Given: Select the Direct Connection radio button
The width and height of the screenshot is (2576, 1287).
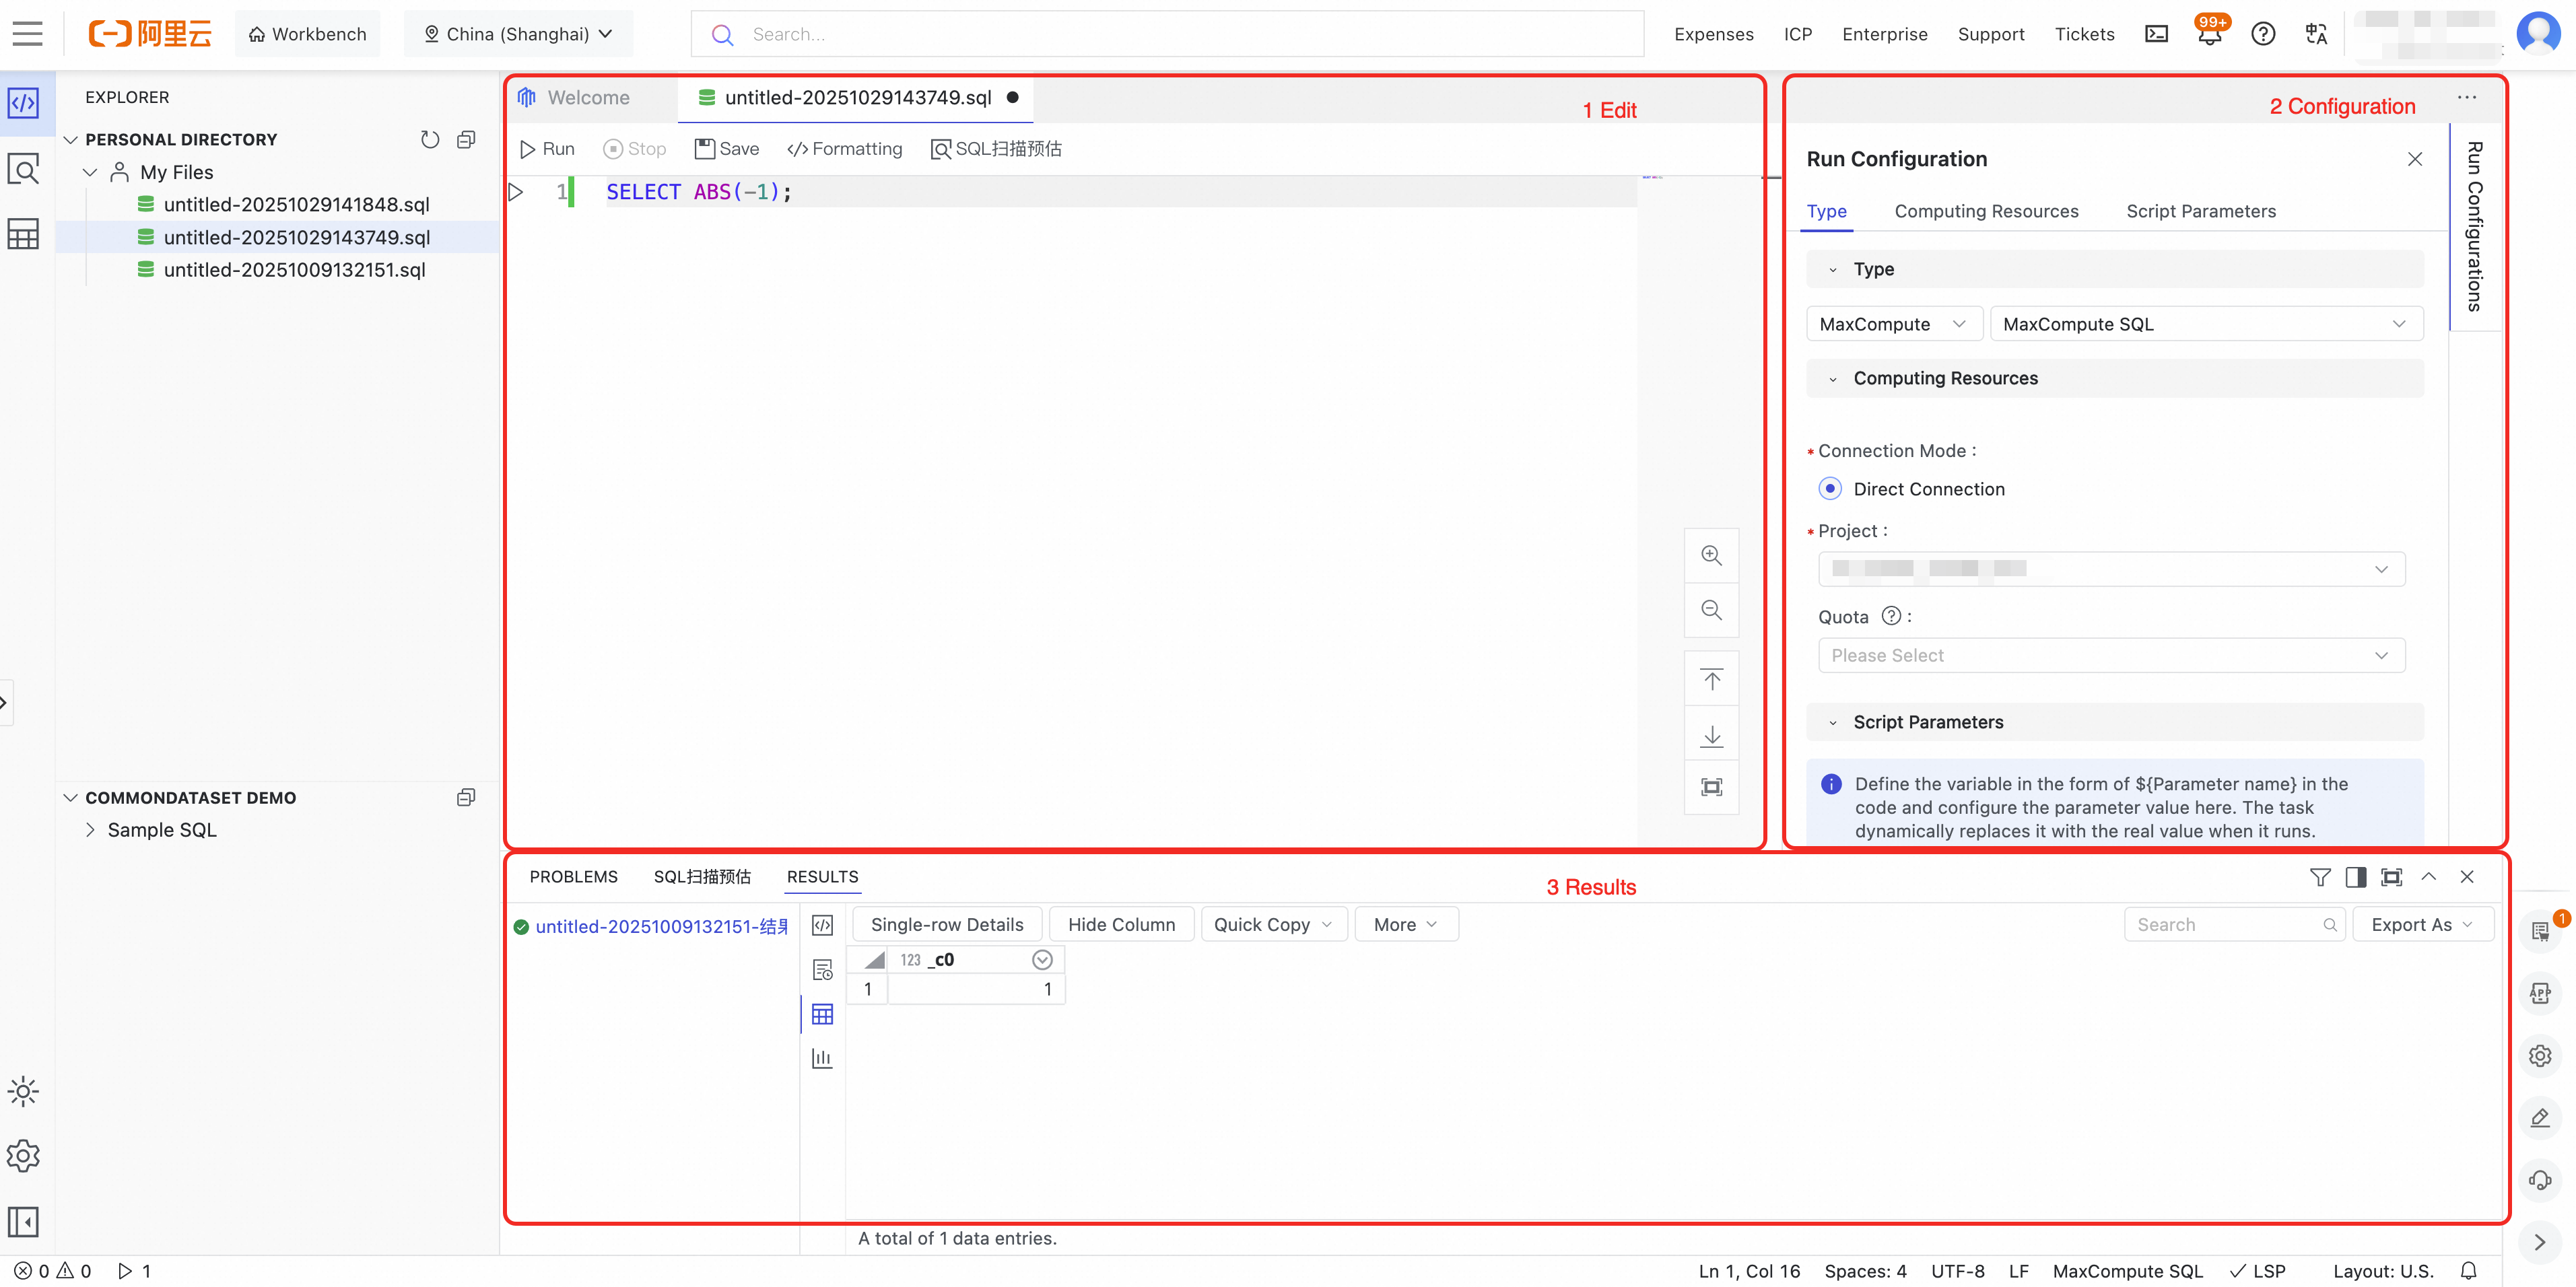Looking at the screenshot, I should coord(1829,489).
